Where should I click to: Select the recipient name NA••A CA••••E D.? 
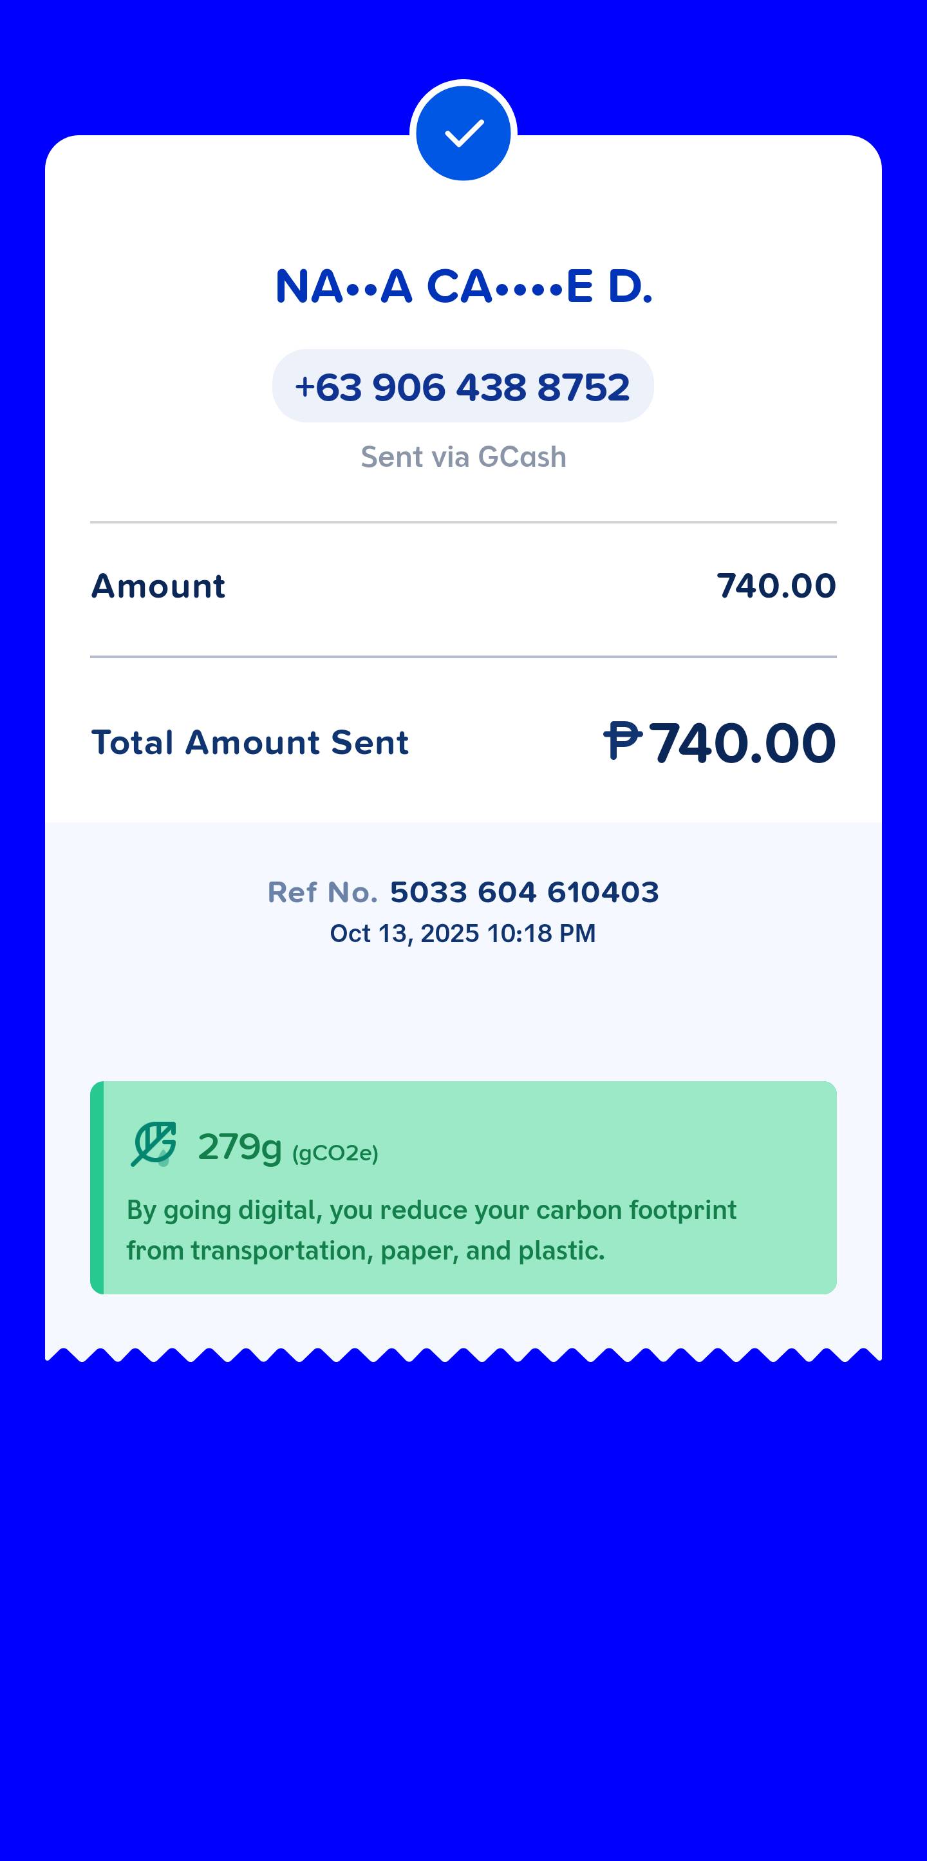tap(464, 286)
